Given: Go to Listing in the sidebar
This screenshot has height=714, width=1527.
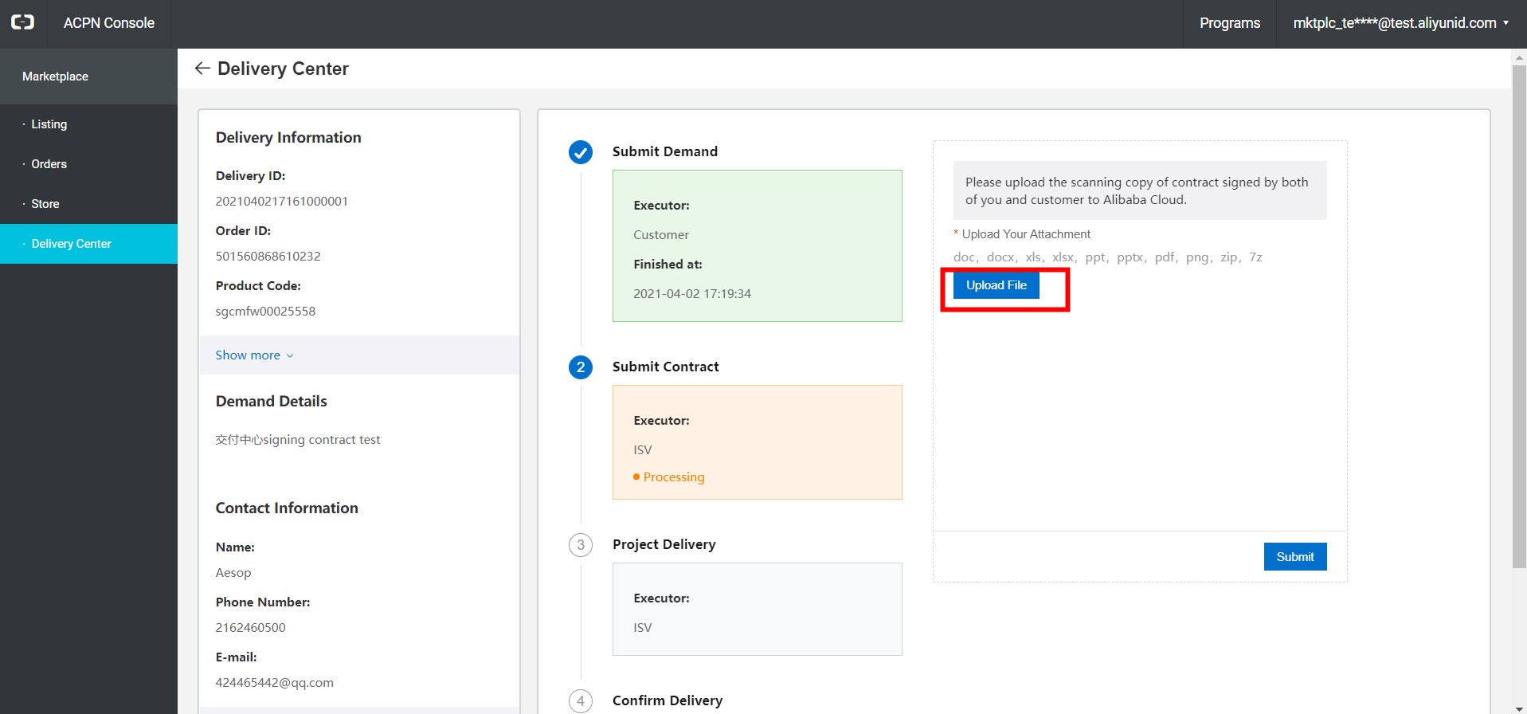Looking at the screenshot, I should click(49, 124).
